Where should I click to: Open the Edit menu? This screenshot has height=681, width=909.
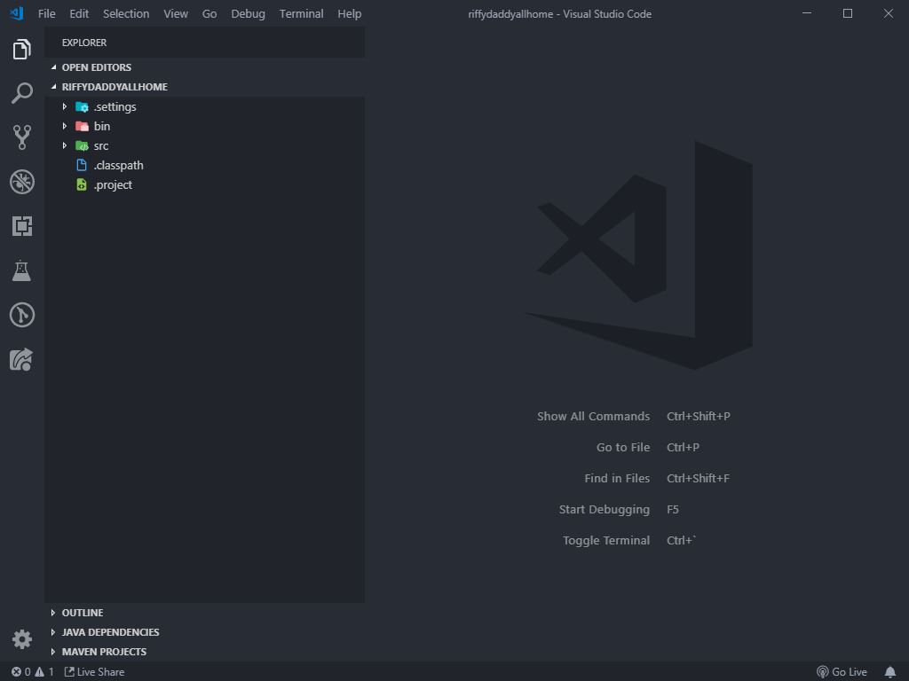79,13
